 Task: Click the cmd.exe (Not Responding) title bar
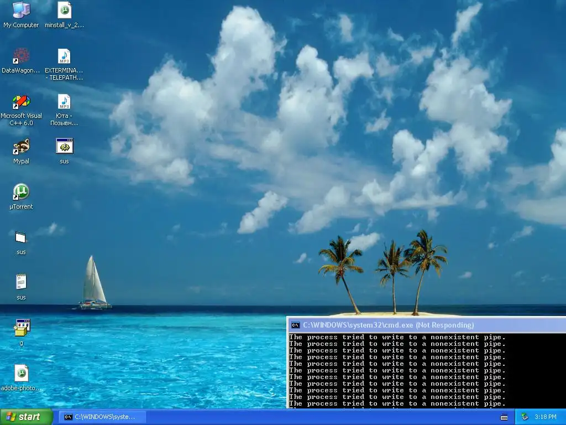pyautogui.click(x=427, y=325)
